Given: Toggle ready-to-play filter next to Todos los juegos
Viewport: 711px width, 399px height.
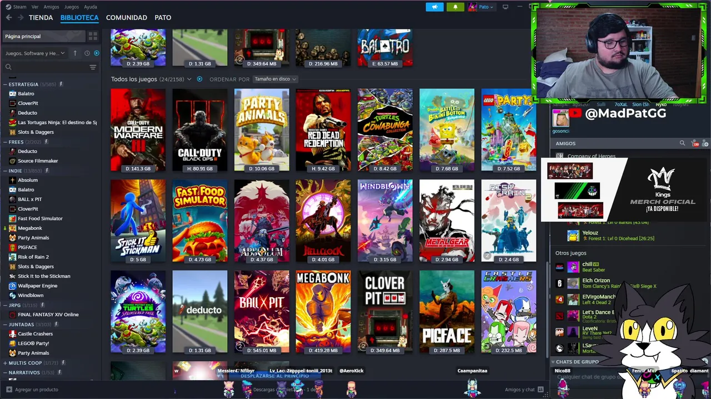Looking at the screenshot, I should point(199,79).
